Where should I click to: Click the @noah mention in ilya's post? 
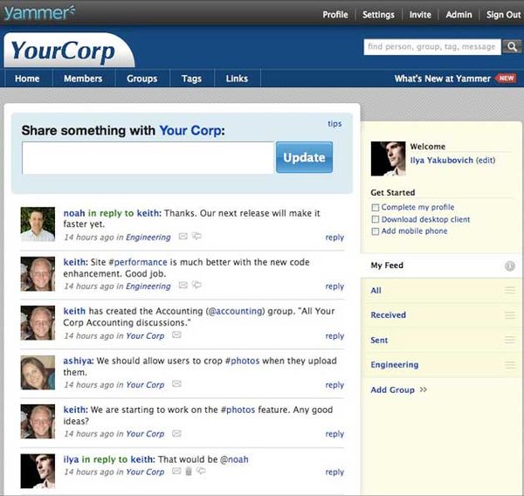click(234, 459)
